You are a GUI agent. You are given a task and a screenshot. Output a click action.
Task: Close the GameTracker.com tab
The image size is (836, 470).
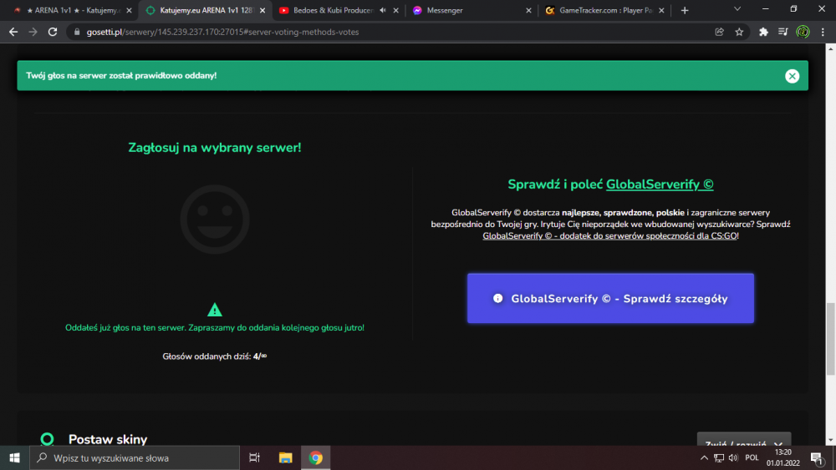click(661, 10)
